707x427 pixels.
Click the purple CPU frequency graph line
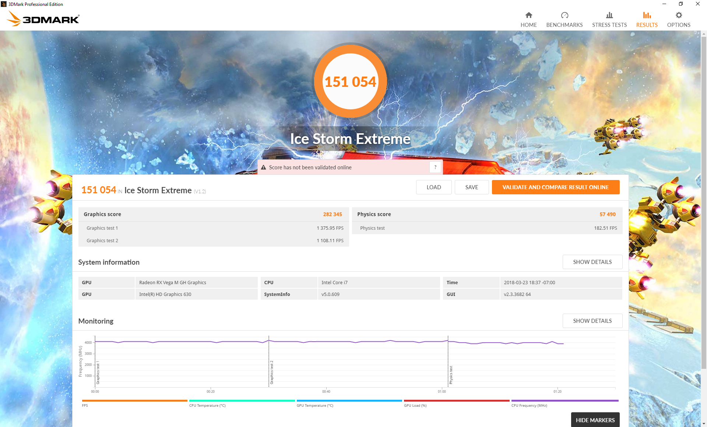pyautogui.click(x=330, y=342)
